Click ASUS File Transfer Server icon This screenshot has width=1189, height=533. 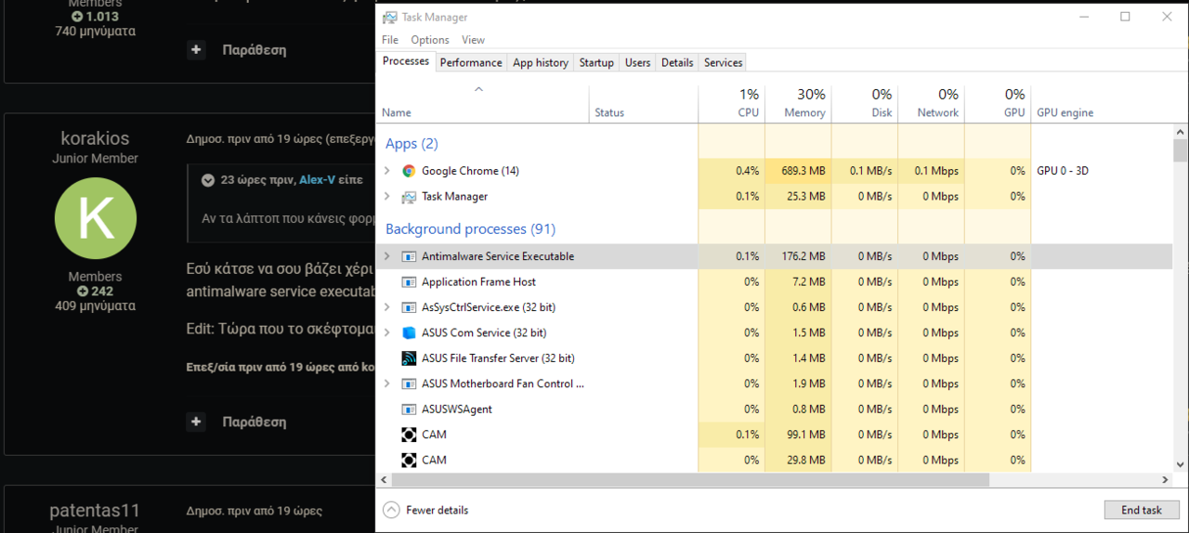tap(409, 358)
